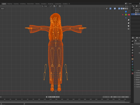Image resolution: width=140 pixels, height=105 pixels.
Task: Select wireframe viewport shading
Action: pos(122,8)
